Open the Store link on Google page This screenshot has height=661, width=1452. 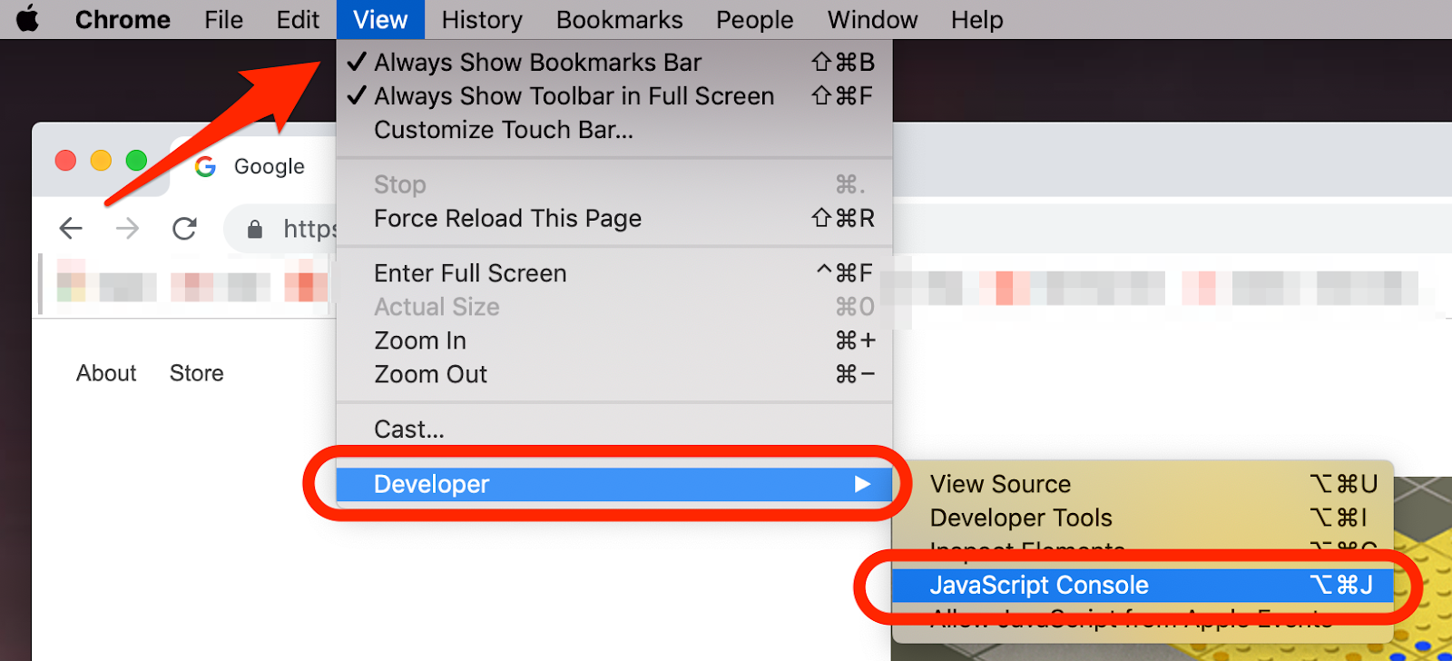tap(197, 373)
